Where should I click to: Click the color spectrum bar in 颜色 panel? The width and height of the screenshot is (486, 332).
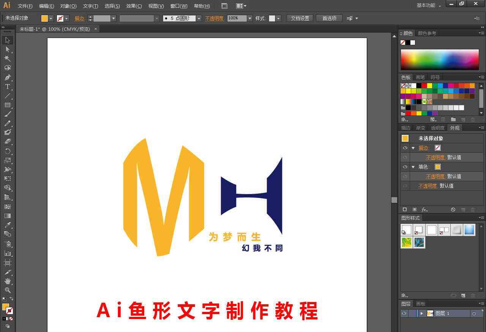[x=440, y=59]
